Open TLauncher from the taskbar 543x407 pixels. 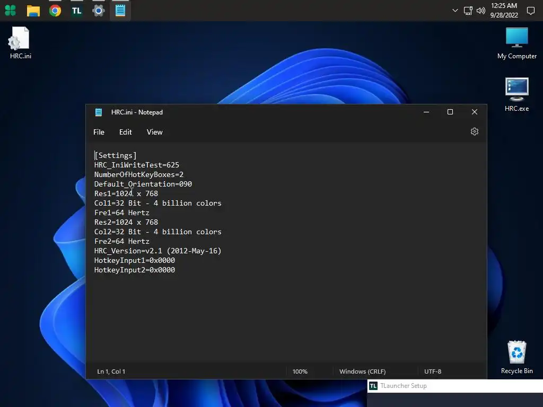(76, 11)
